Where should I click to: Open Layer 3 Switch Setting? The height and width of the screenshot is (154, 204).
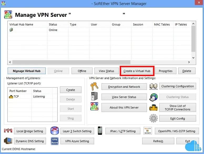77,131
